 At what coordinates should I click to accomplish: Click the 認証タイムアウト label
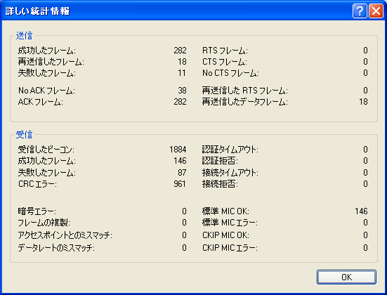tap(230, 150)
